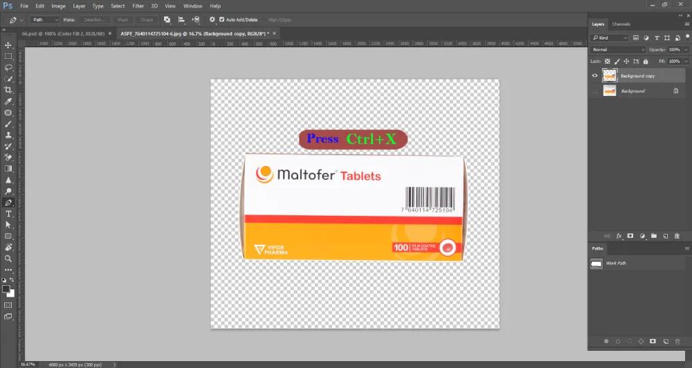This screenshot has width=692, height=368.
Task: Delete current path in Paths panel
Action: (x=677, y=341)
